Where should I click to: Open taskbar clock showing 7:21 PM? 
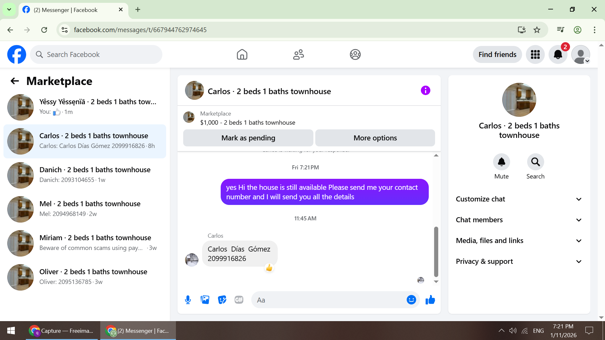coord(563,331)
